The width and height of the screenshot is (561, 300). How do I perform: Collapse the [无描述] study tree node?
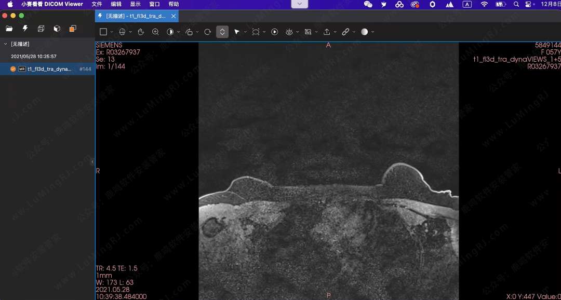(6, 44)
